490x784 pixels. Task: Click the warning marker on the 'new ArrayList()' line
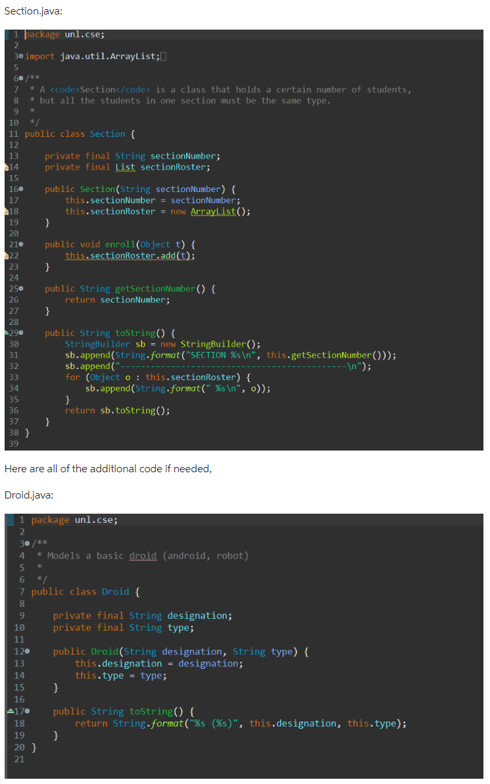(7, 212)
